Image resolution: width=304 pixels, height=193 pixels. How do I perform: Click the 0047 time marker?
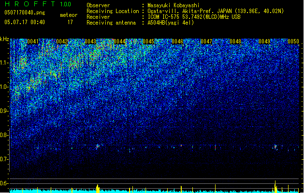point(206,41)
